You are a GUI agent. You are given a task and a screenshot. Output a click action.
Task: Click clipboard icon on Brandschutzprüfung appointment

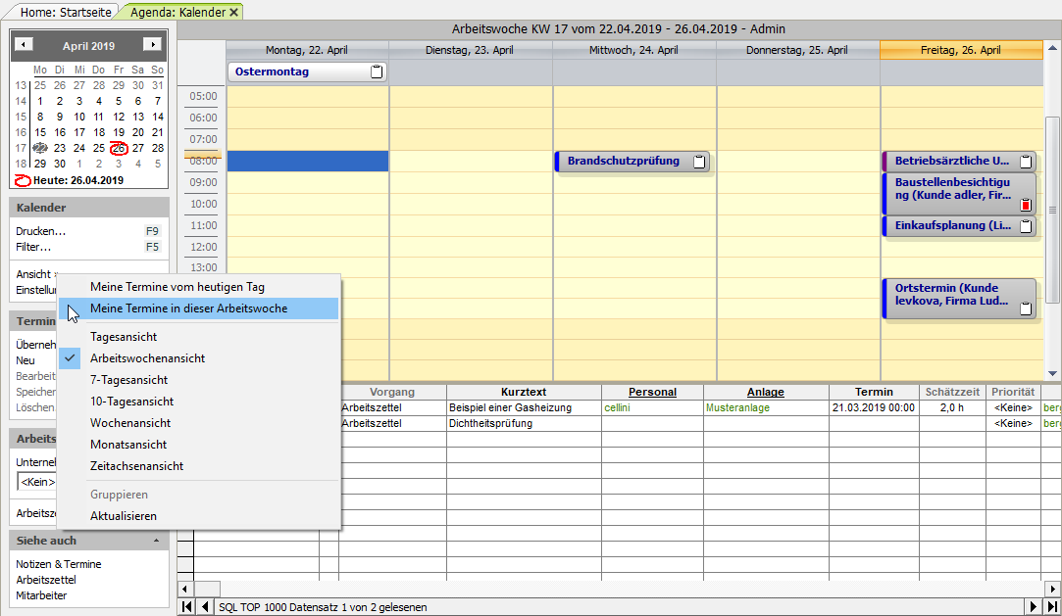point(699,162)
